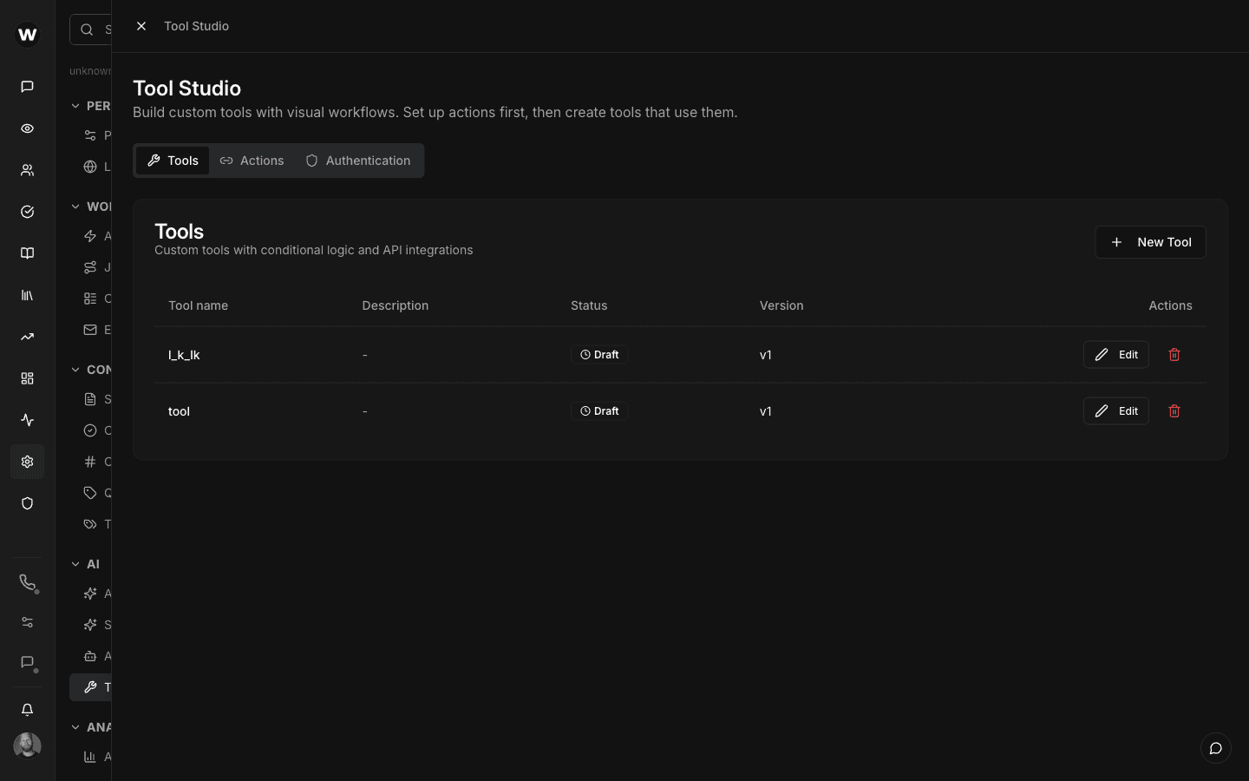This screenshot has height=781, width=1249.
Task: Open the settings gear in sidebar
Action: (27, 462)
